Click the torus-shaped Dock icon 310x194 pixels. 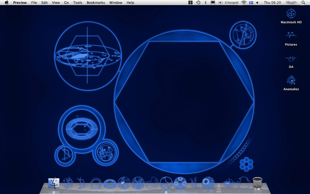pyautogui.click(x=110, y=183)
